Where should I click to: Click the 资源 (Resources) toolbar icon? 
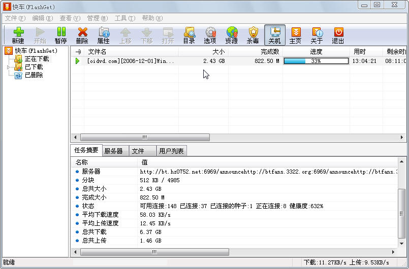click(232, 36)
